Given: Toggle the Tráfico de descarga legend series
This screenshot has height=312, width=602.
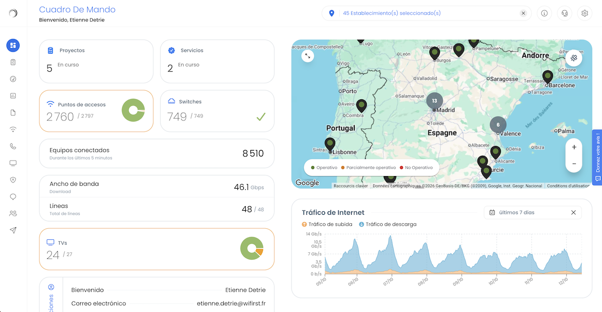Looking at the screenshot, I should [x=388, y=224].
